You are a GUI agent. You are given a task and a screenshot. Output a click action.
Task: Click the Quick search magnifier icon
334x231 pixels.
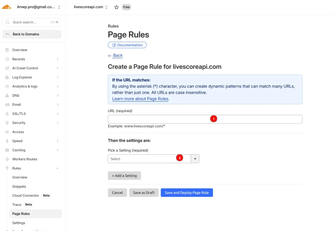(8, 22)
